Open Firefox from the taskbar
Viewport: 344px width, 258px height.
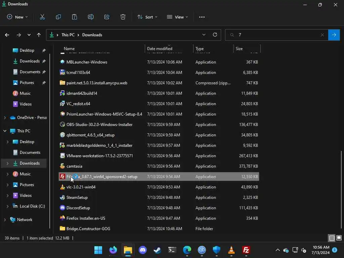tap(113, 250)
